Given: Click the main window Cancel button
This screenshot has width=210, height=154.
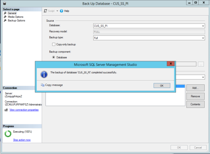Looking at the screenshot, I should tap(198, 148).
